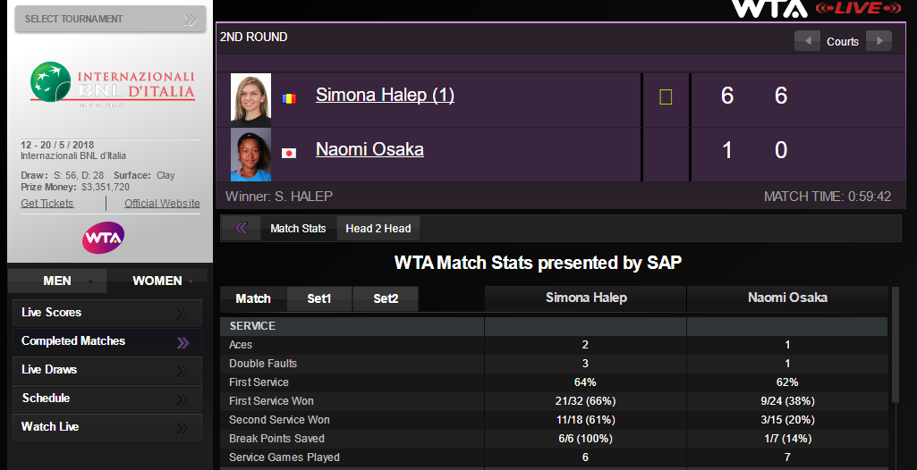Image resolution: width=917 pixels, height=470 pixels.
Task: Click Naomi Osaka's player photo
Action: (250, 154)
